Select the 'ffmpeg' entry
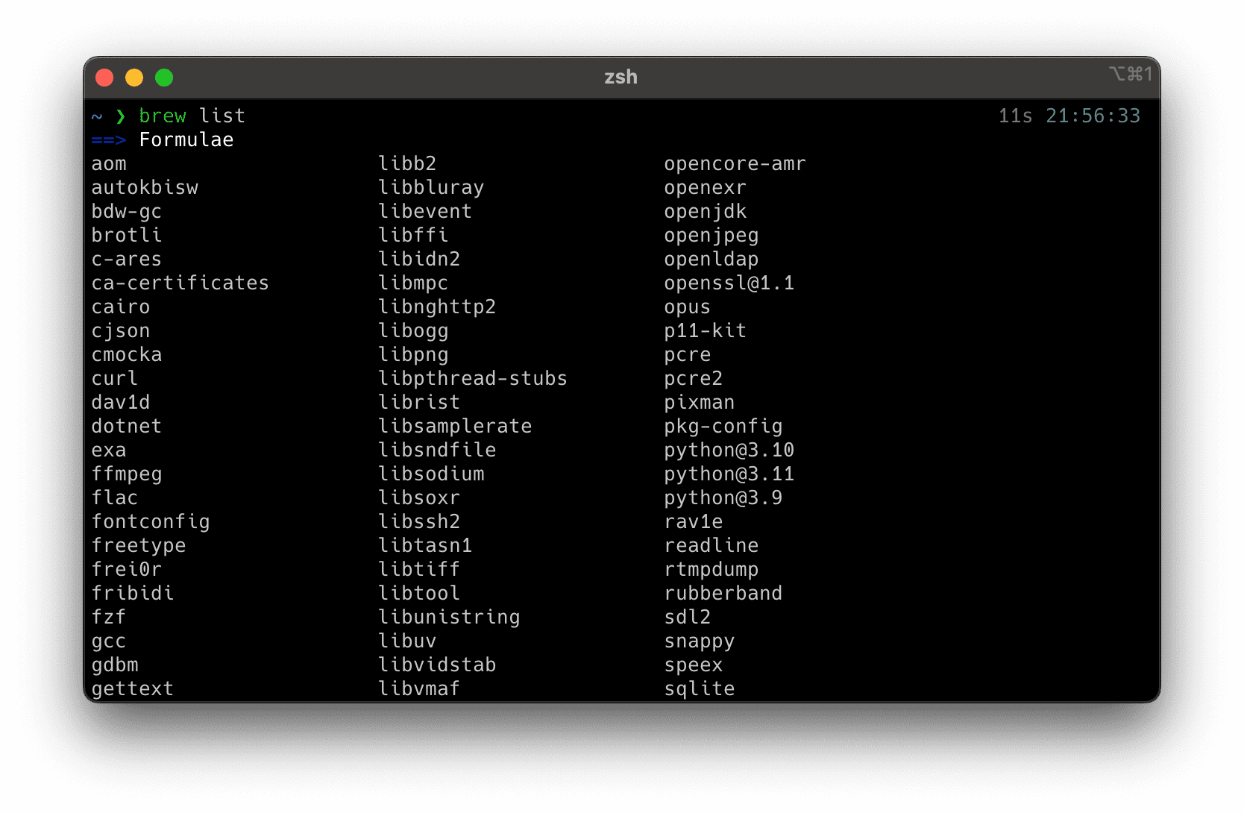 pos(127,474)
